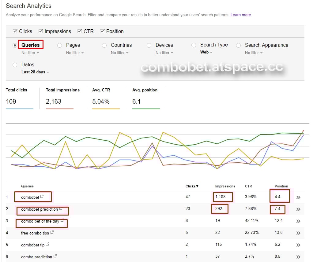Open external link icon beside 'free combo tips'
This screenshot has width=313, height=262.
52,233
